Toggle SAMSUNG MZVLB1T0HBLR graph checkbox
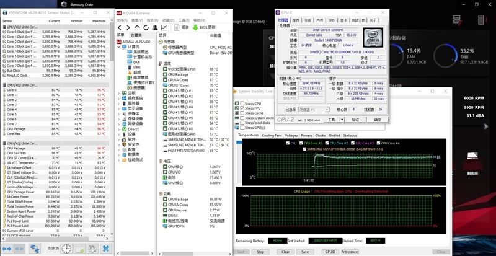Viewport: 496px width, 256px height. (304, 149)
